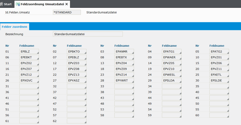The height and width of the screenshot is (125, 241).
Task: Click the EPXGVC field number 26
Action: click(x=29, y=80)
